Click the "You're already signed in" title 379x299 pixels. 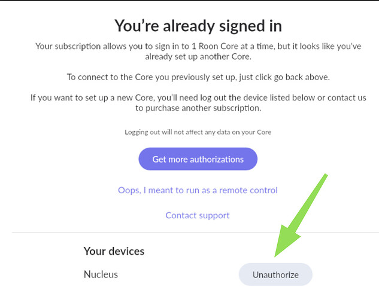pos(198,26)
